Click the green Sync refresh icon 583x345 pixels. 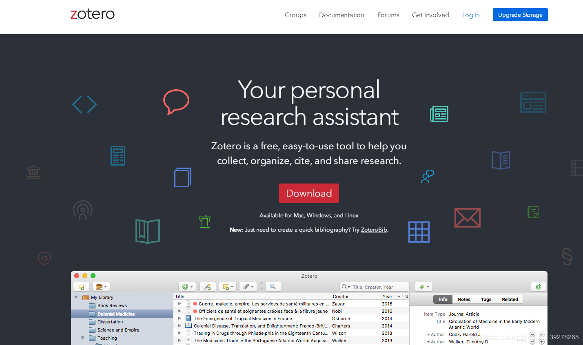click(x=539, y=287)
